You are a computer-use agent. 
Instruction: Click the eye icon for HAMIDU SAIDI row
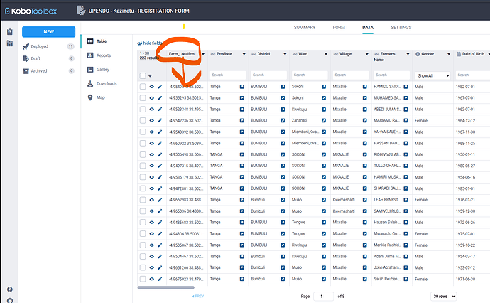pos(151,87)
